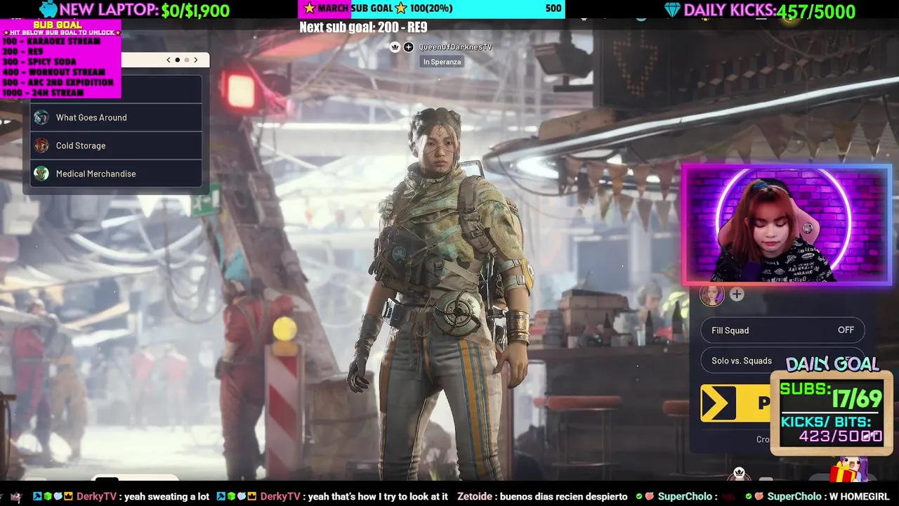Click the Kicks/Bits 423/5000 text
Image resolution: width=899 pixels, height=506 pixels.
click(832, 429)
